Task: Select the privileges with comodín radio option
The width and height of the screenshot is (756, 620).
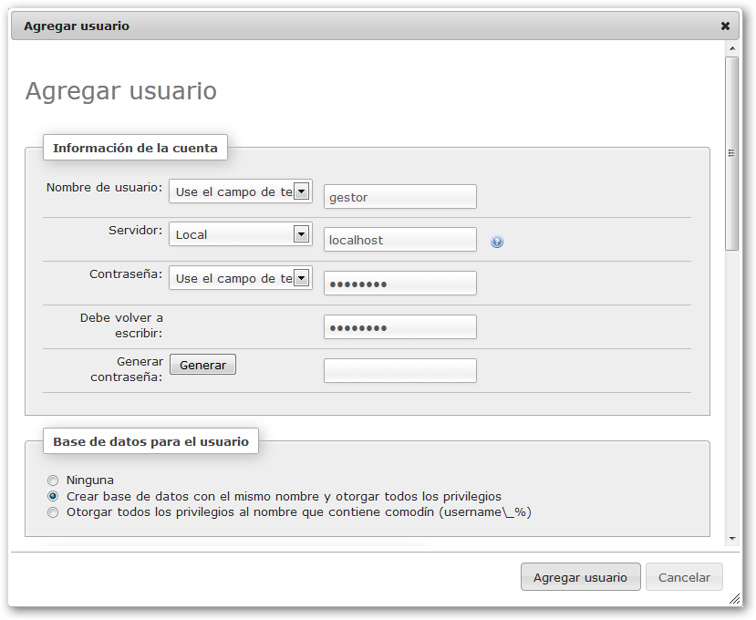Action: click(52, 511)
